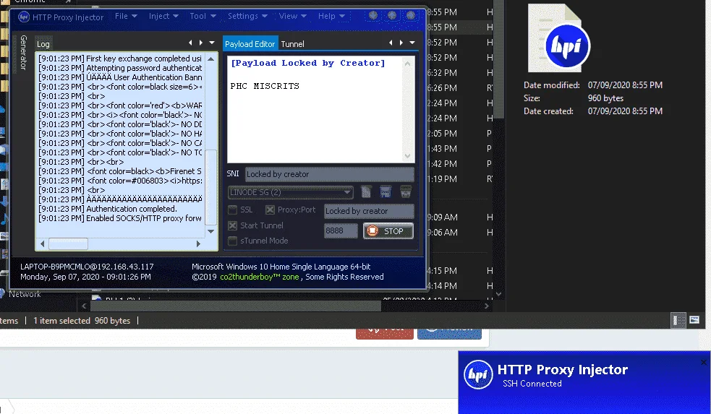Image resolution: width=711 pixels, height=414 pixels.
Task: Switch to the Tunnel tab
Action: pyautogui.click(x=292, y=44)
